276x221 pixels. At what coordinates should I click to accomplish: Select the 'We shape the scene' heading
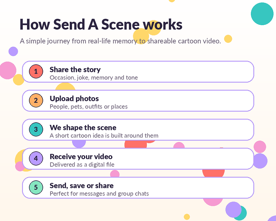[83, 128]
